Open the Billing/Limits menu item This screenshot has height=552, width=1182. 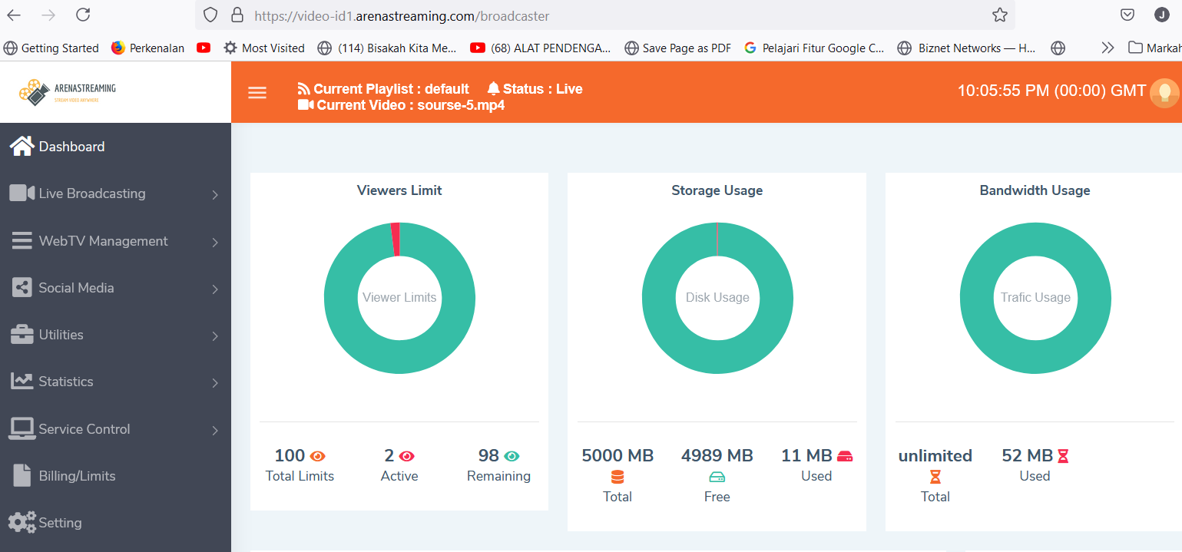(115, 475)
